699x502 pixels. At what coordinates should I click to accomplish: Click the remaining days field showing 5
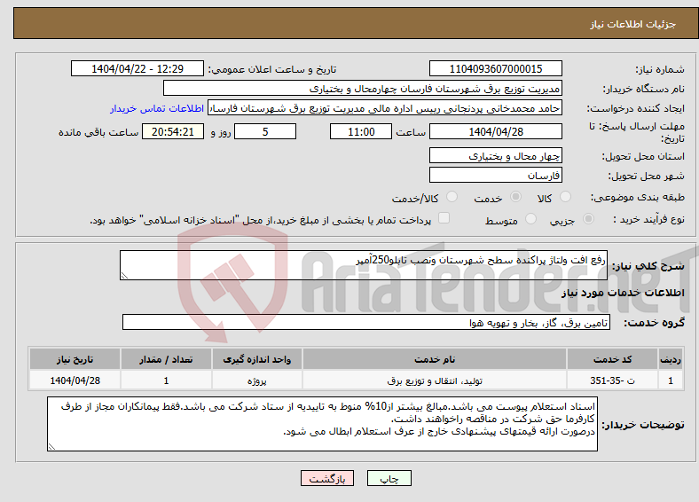tap(265, 131)
